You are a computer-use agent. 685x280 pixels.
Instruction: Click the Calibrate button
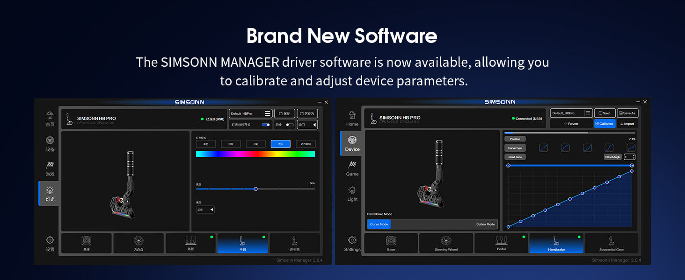point(605,124)
